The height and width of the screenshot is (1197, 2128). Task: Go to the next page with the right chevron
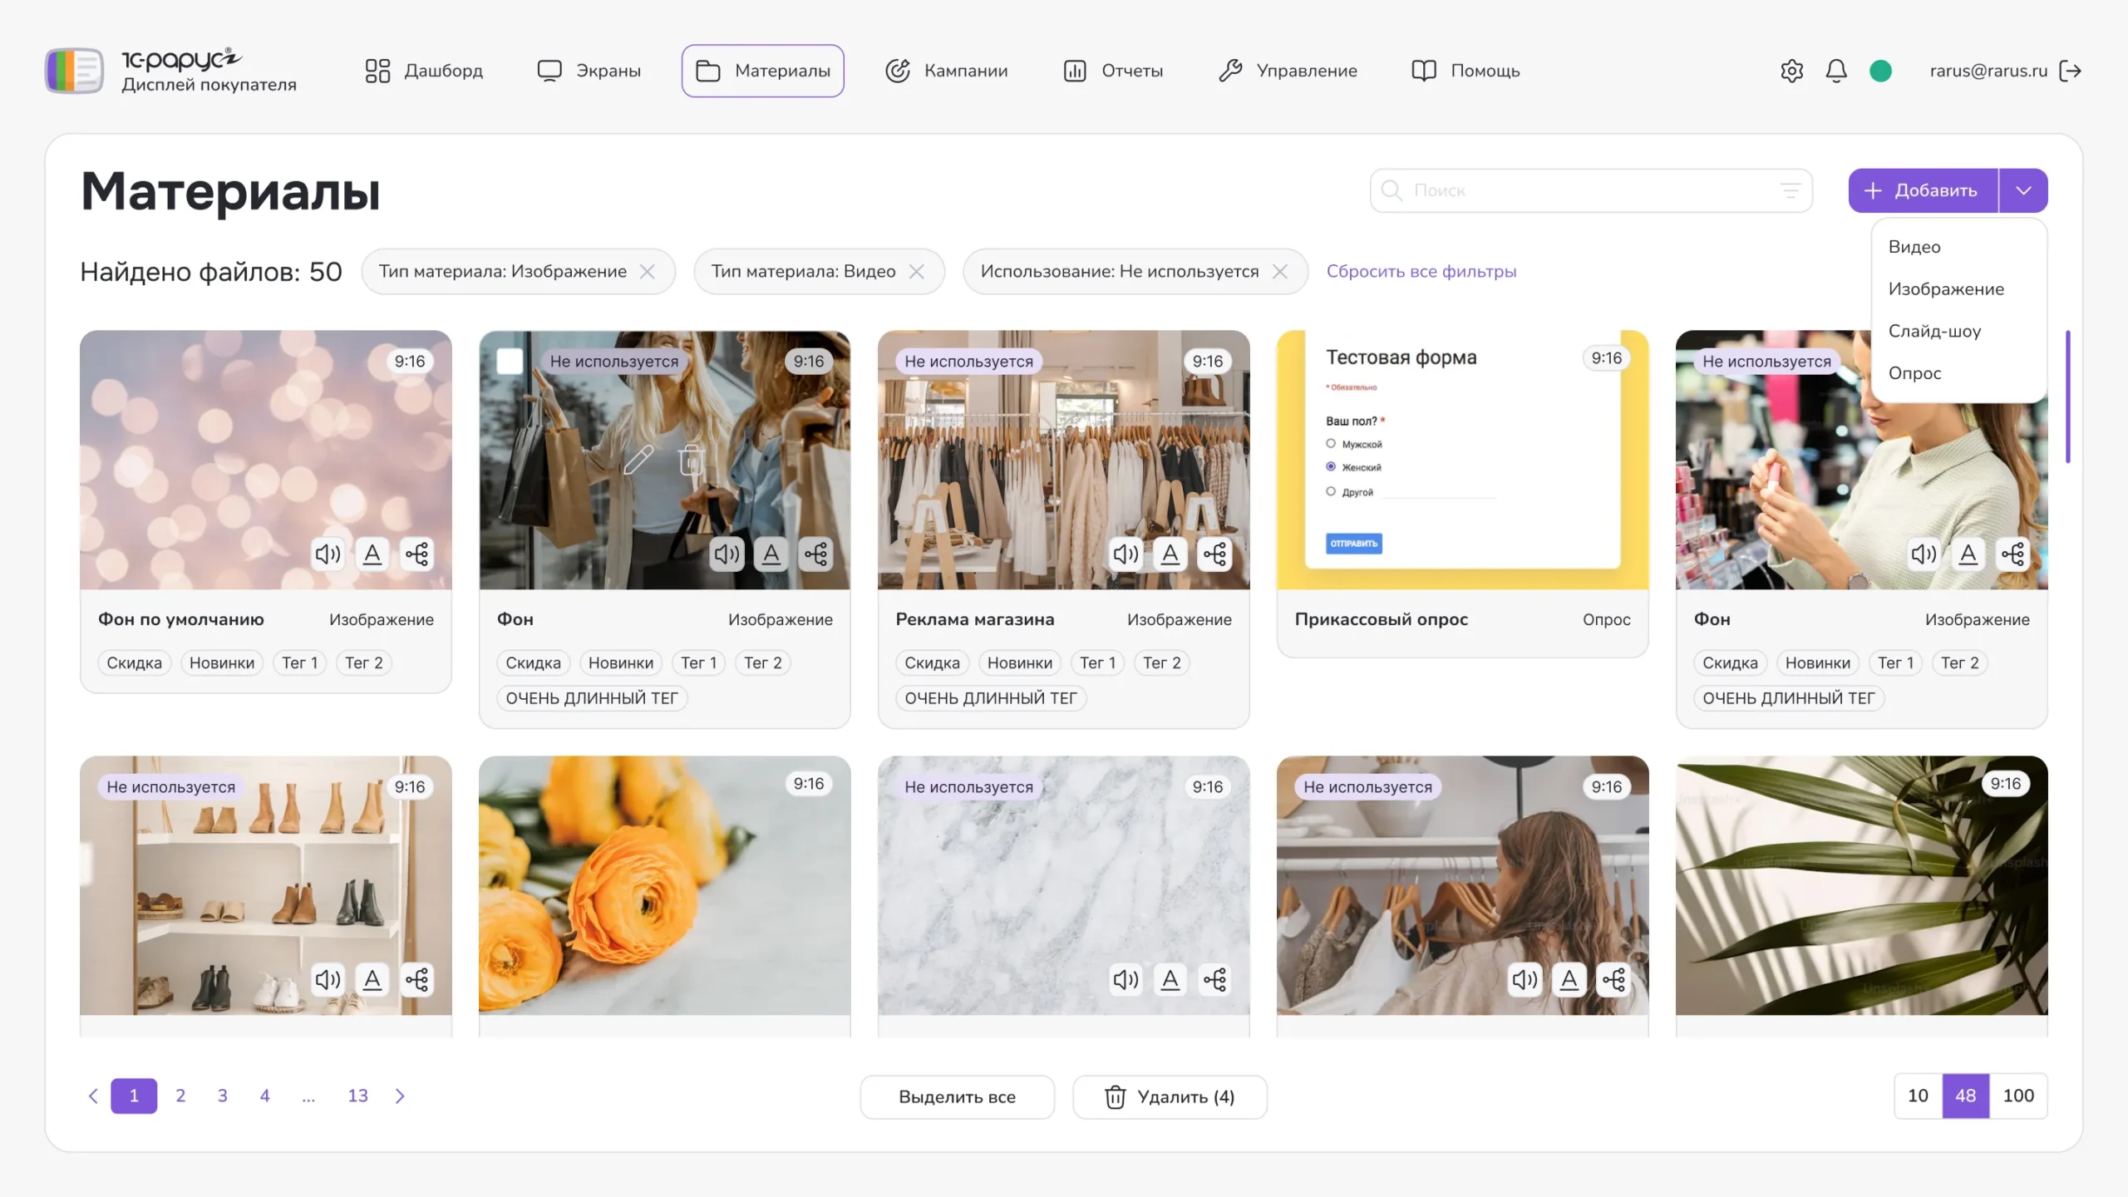coord(400,1096)
